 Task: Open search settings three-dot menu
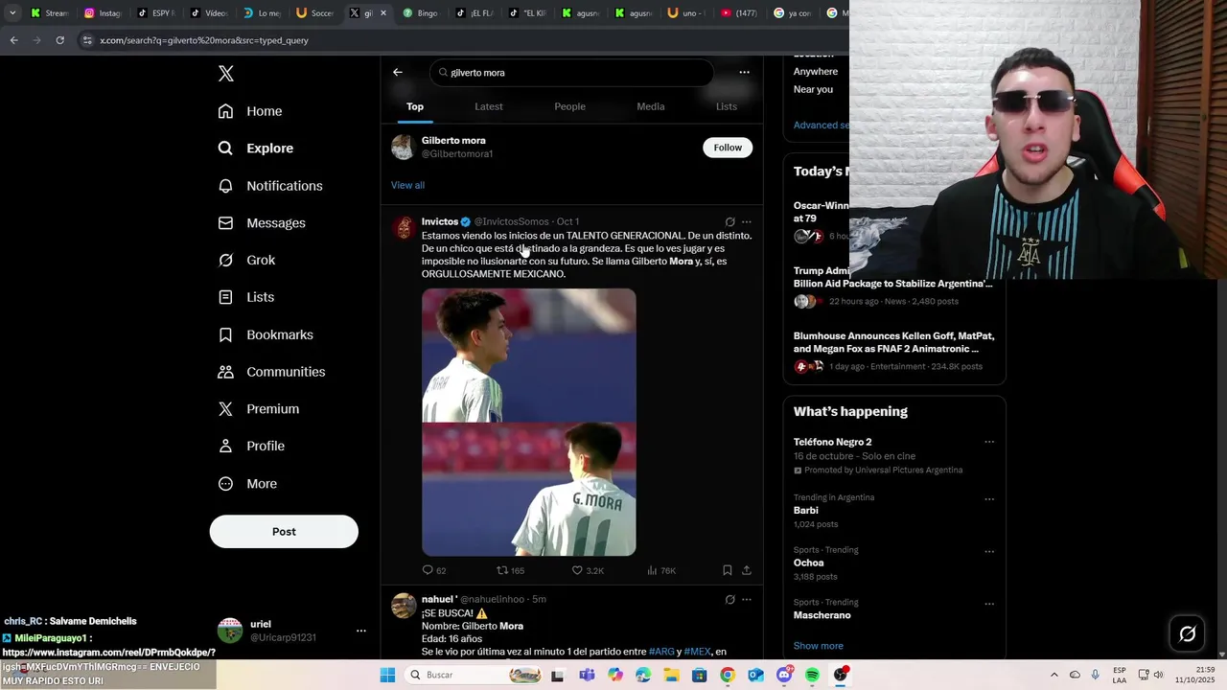[744, 72]
